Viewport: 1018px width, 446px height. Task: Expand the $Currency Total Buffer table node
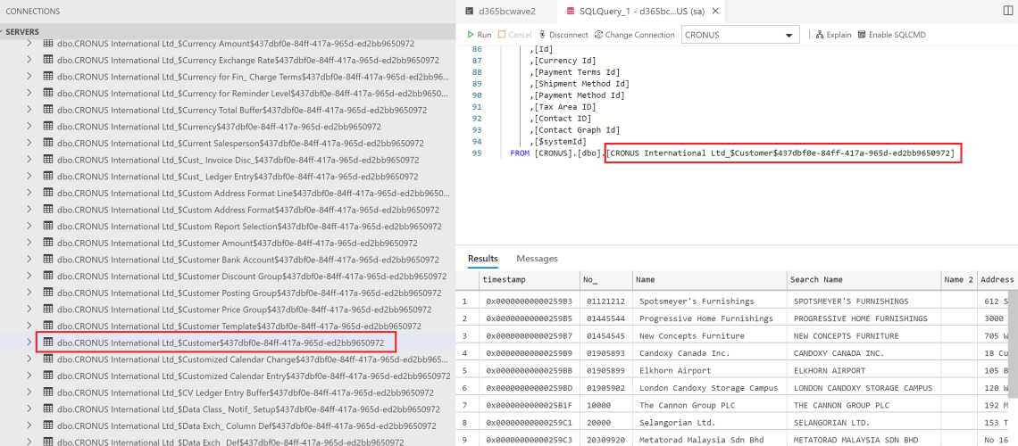(x=29, y=110)
